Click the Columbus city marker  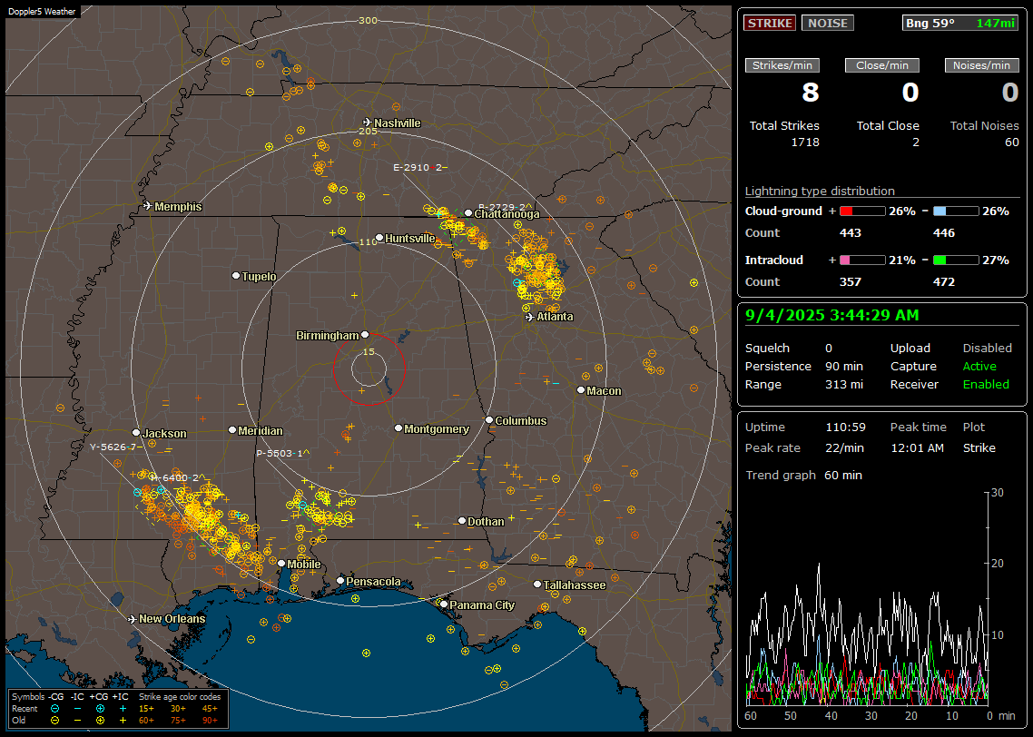[489, 419]
